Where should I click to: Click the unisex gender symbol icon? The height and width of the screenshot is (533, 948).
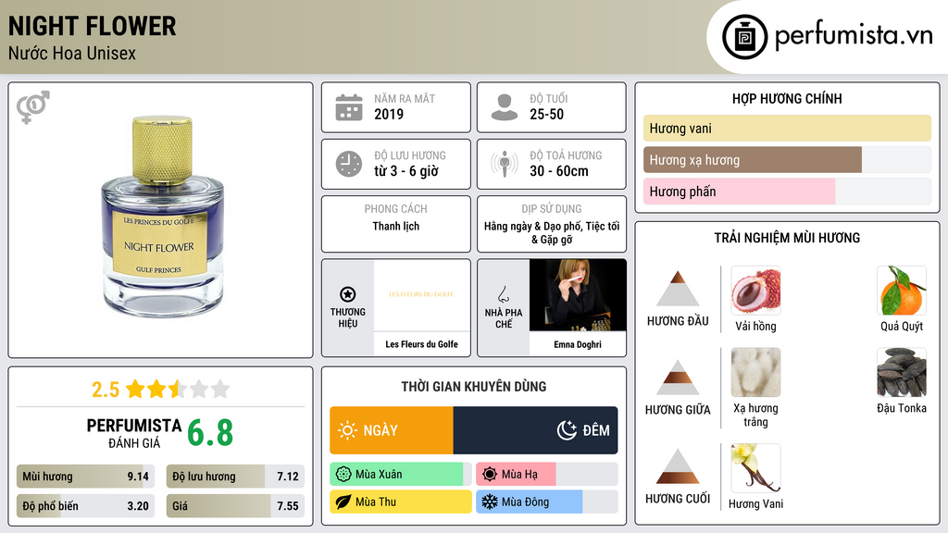pyautogui.click(x=33, y=107)
